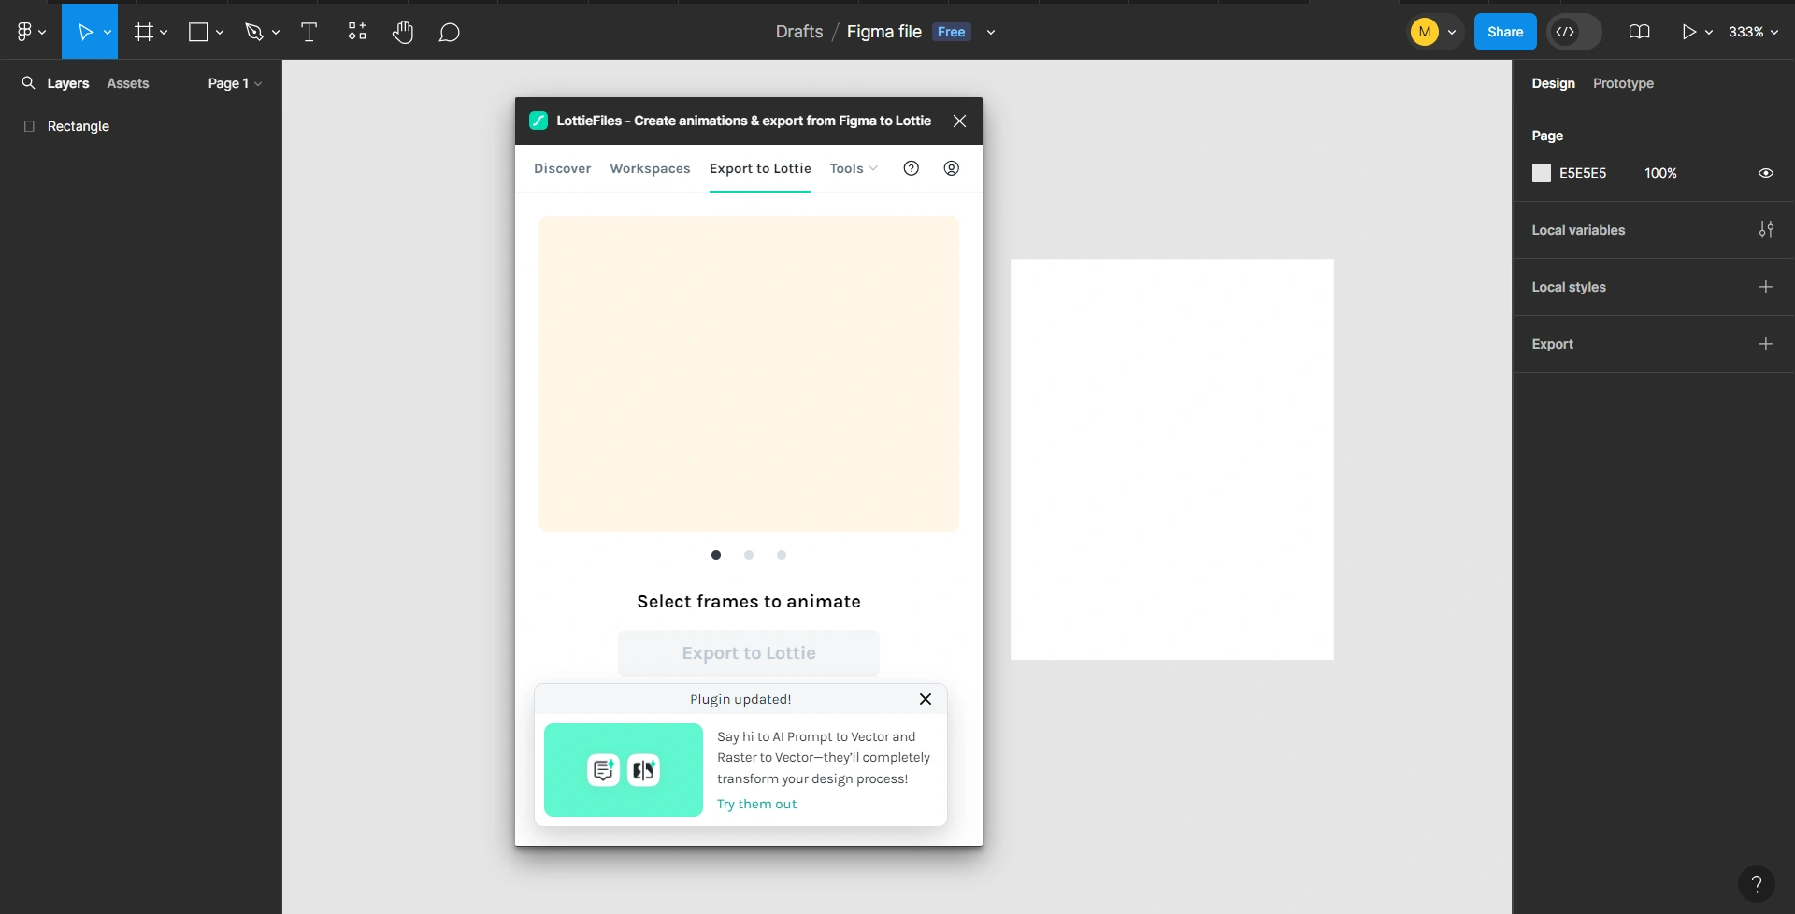Select the Rectangle shape tool

click(198, 32)
